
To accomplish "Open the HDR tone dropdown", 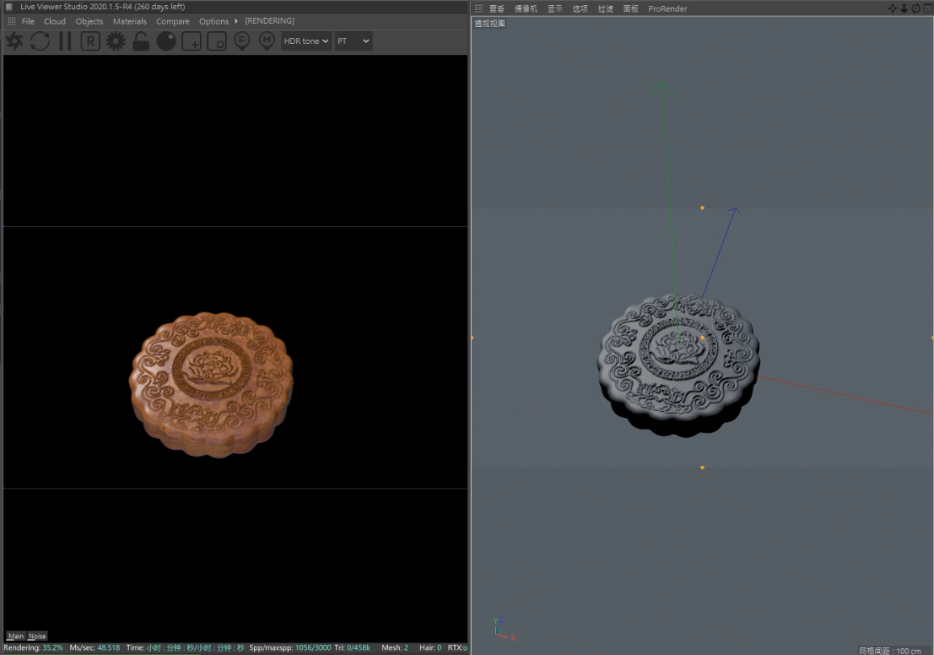I will click(305, 41).
